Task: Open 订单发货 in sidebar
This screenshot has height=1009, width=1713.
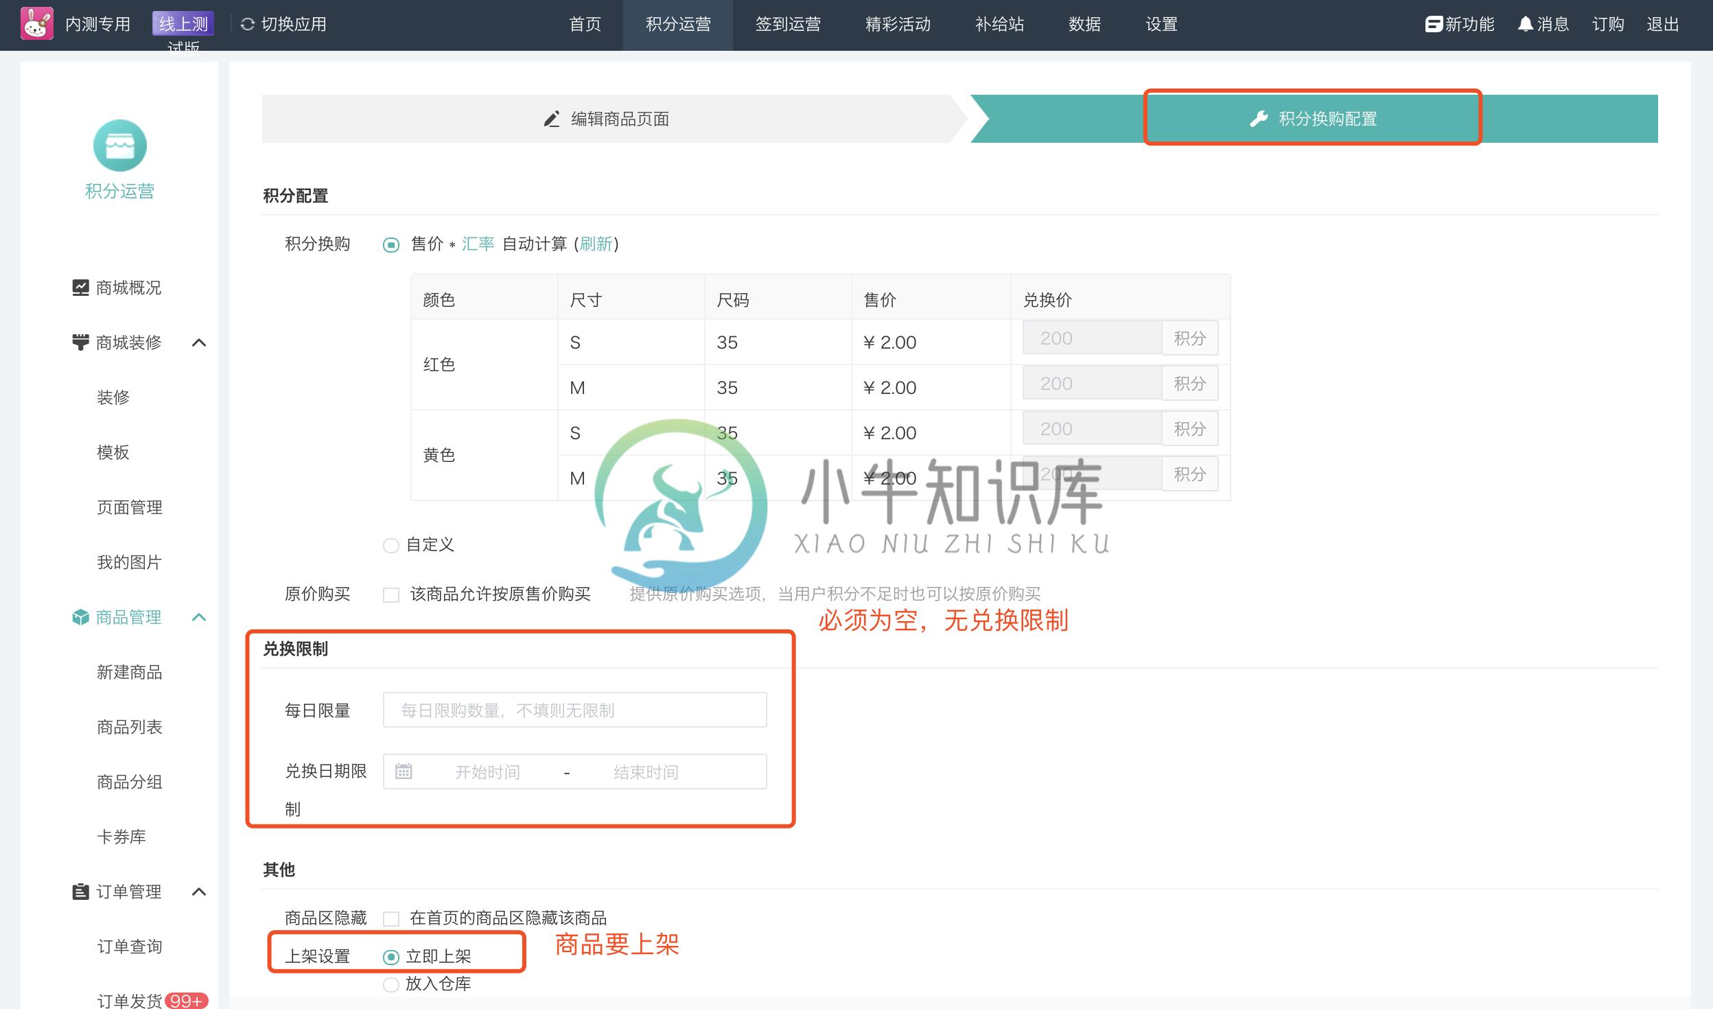Action: [130, 1001]
